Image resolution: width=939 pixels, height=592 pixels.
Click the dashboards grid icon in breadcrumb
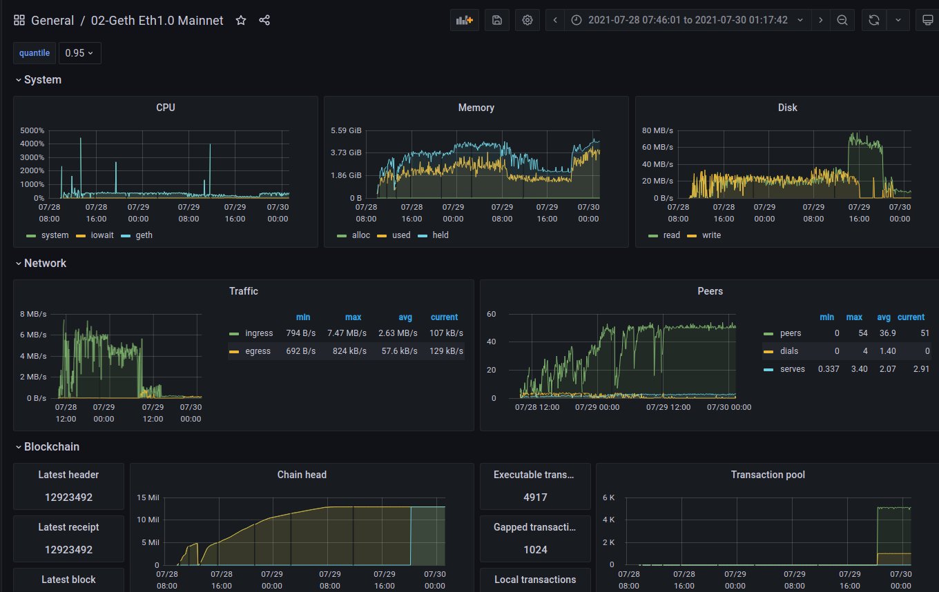[x=19, y=20]
